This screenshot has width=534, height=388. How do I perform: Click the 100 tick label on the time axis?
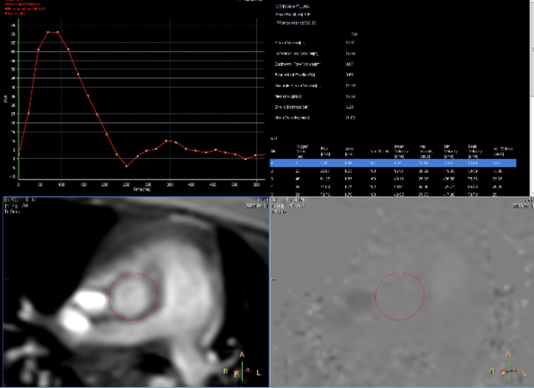62,185
